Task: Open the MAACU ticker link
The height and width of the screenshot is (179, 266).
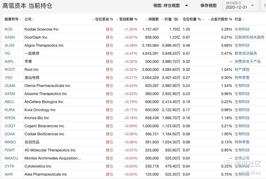Action: [x=11, y=158]
